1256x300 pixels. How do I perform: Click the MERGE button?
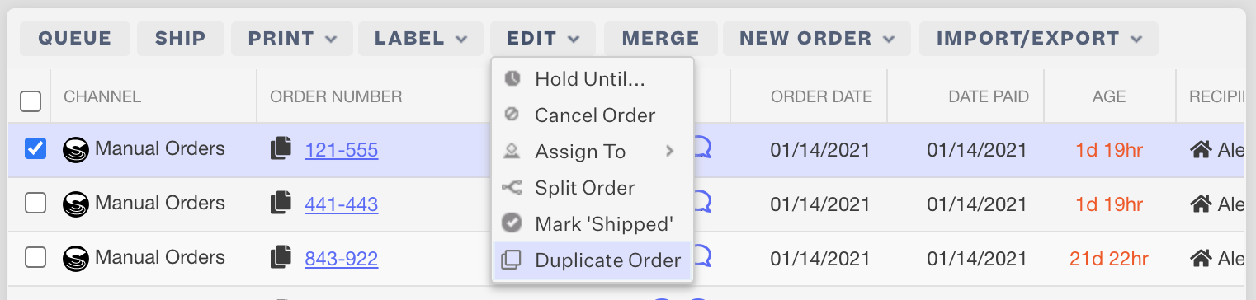(x=660, y=38)
